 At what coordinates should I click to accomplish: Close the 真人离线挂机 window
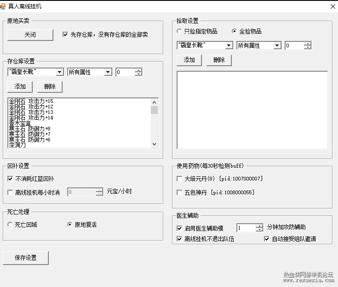(333, 6)
